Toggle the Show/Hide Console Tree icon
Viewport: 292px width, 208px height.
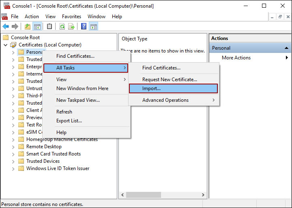37,27
